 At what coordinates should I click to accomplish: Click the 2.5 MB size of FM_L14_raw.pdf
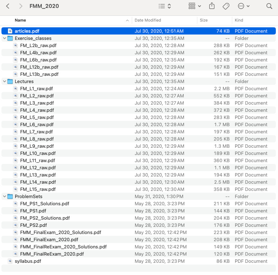[x=222, y=182]
